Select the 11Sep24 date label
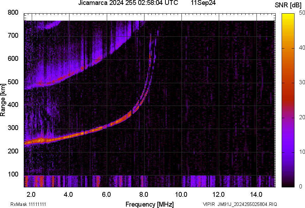305x208 pixels. pos(203,3)
